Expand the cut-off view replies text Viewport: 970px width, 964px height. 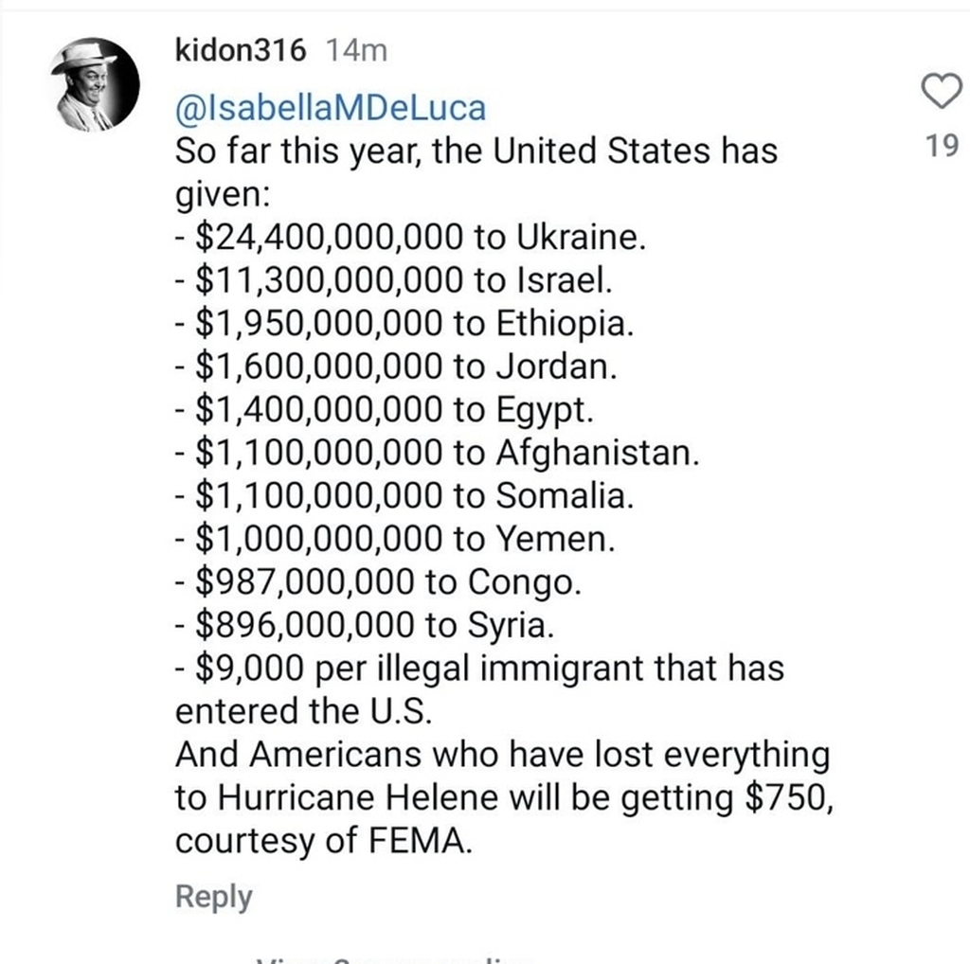pyautogui.click(x=394, y=959)
